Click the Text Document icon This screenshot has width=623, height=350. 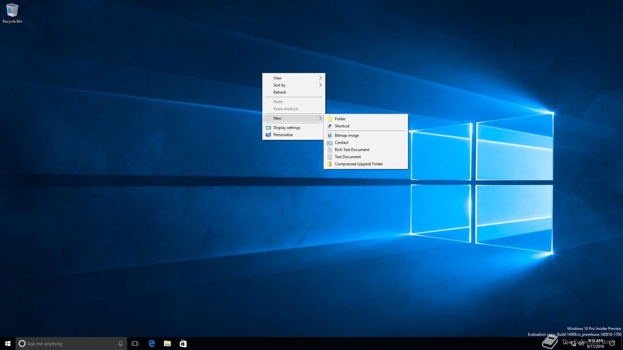point(330,157)
